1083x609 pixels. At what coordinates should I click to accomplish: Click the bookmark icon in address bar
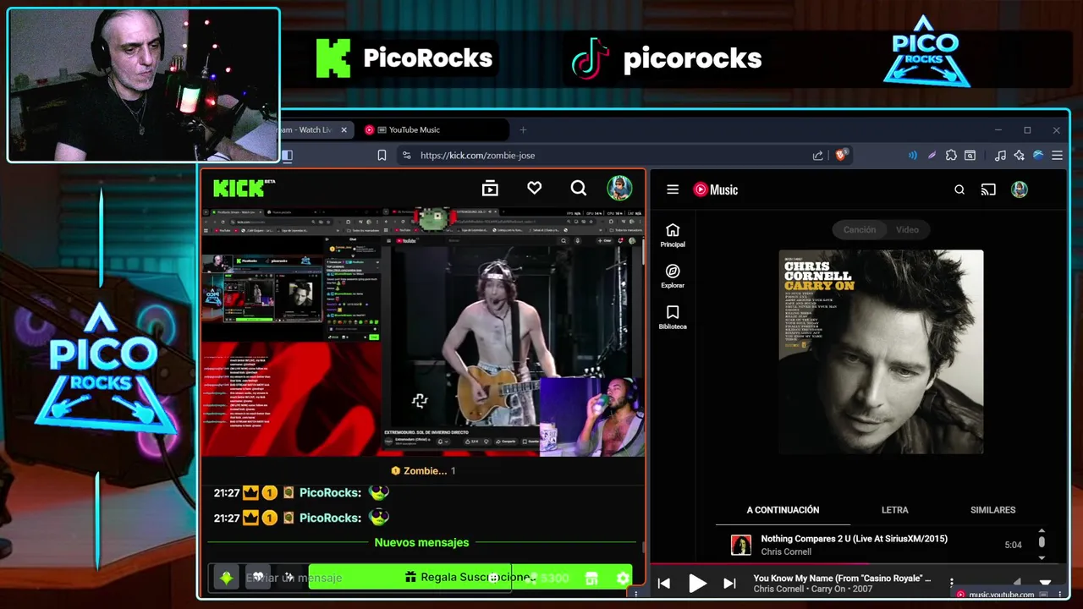(x=382, y=155)
